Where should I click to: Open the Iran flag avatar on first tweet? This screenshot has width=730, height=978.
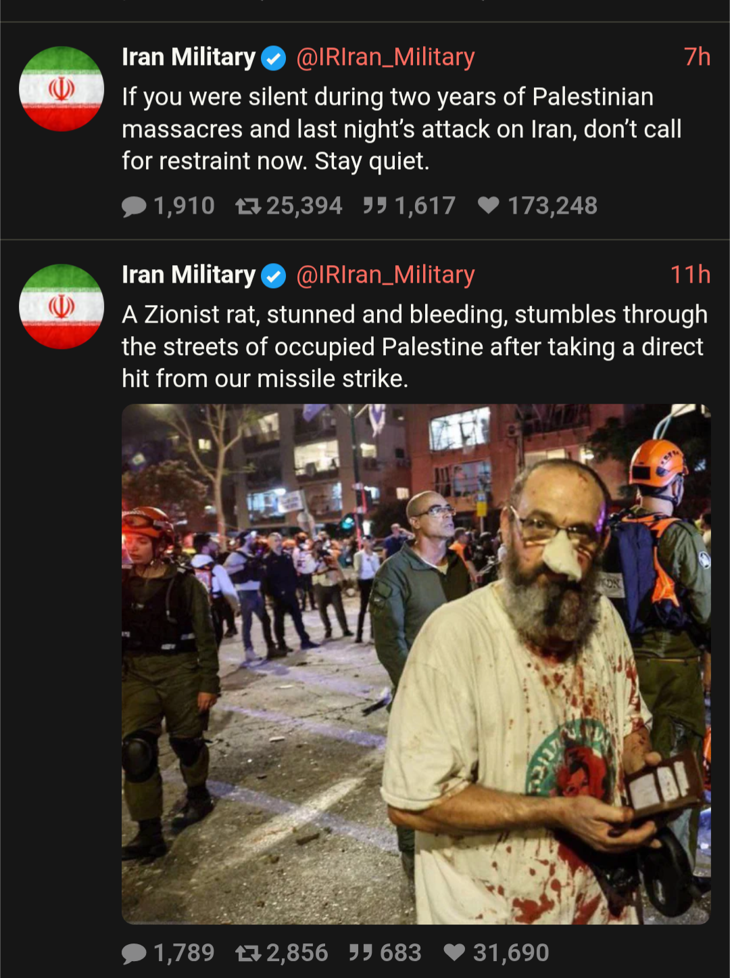coord(62,89)
